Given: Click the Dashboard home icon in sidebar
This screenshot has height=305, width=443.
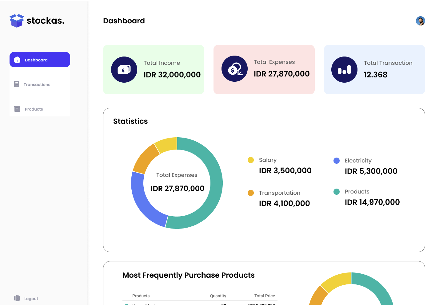Looking at the screenshot, I should tap(17, 60).
